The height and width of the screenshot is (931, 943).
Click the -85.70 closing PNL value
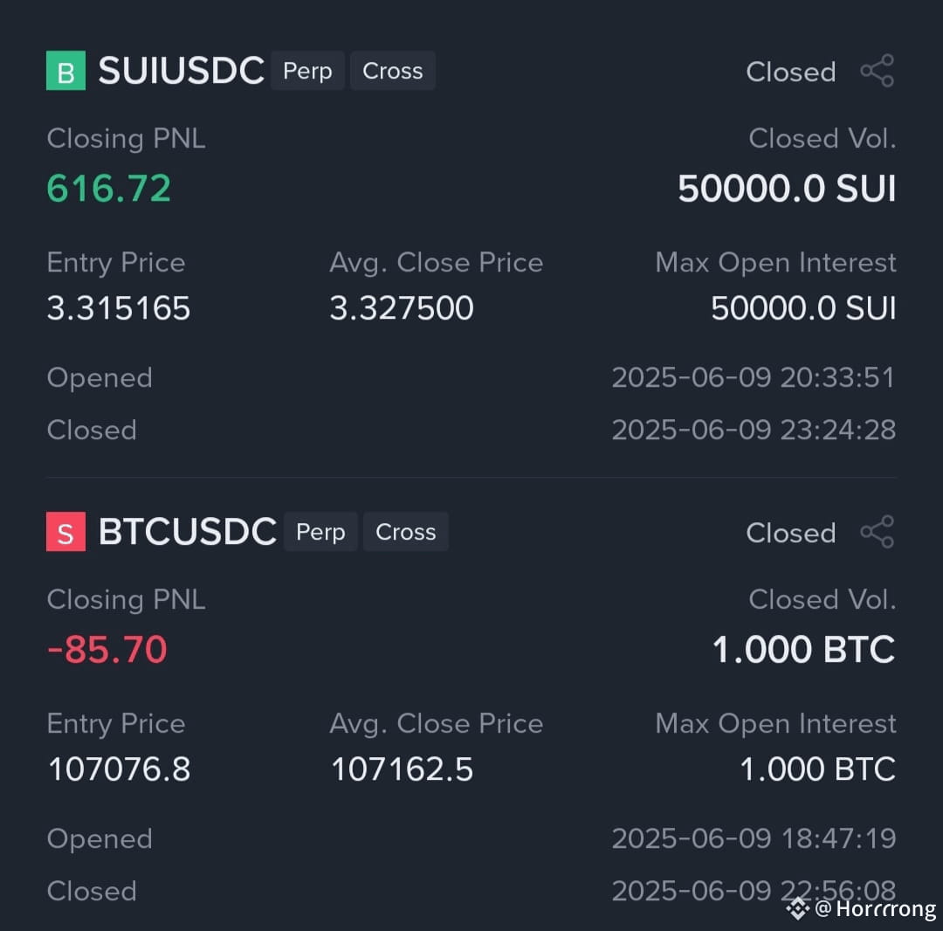tap(107, 650)
